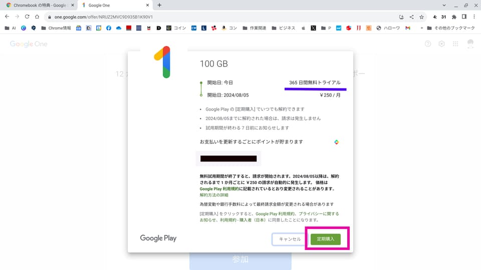Click the blacked-out payment method field

(x=228, y=158)
